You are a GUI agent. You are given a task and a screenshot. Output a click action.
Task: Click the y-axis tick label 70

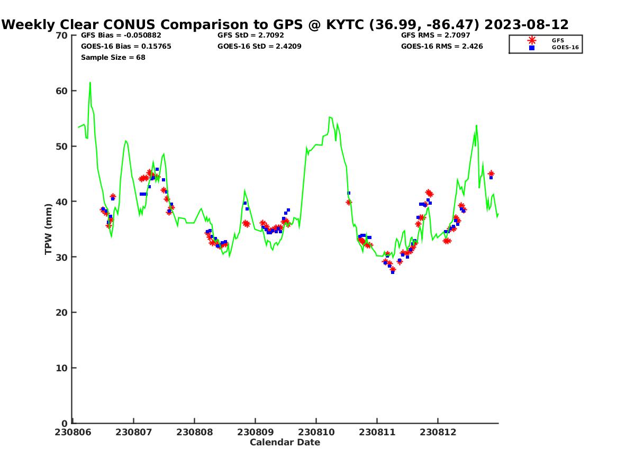coord(62,35)
